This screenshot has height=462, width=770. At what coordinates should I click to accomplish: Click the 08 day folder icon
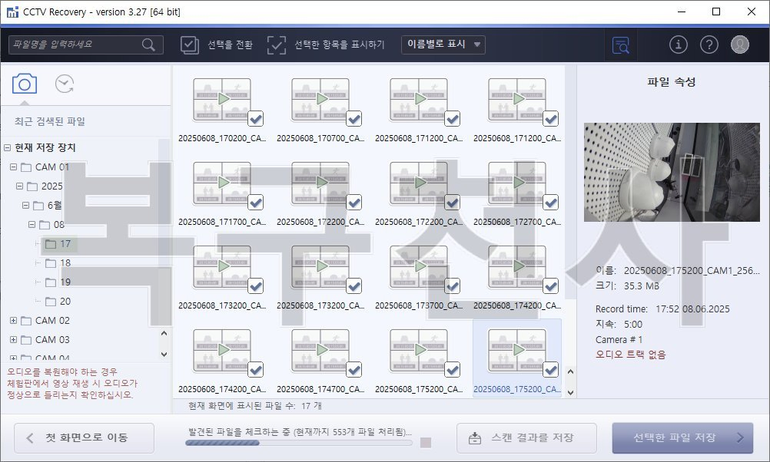45,225
